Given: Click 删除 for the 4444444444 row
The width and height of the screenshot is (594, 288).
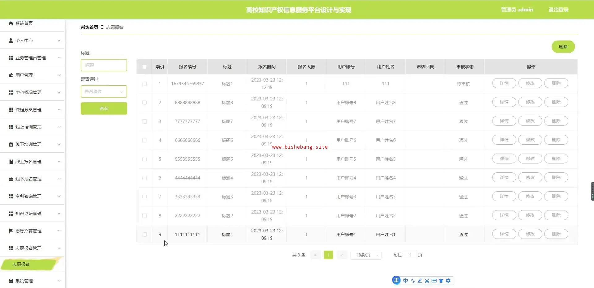Looking at the screenshot, I should [x=556, y=177].
